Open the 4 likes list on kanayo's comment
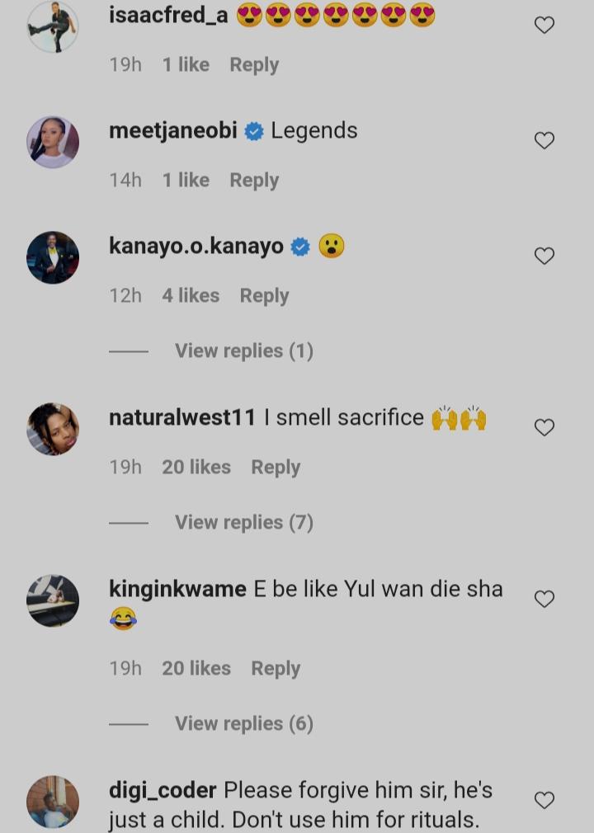Screen dimensions: 594x833 191,296
